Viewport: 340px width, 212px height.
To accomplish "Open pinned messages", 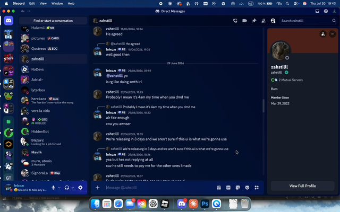I will click(x=254, y=21).
